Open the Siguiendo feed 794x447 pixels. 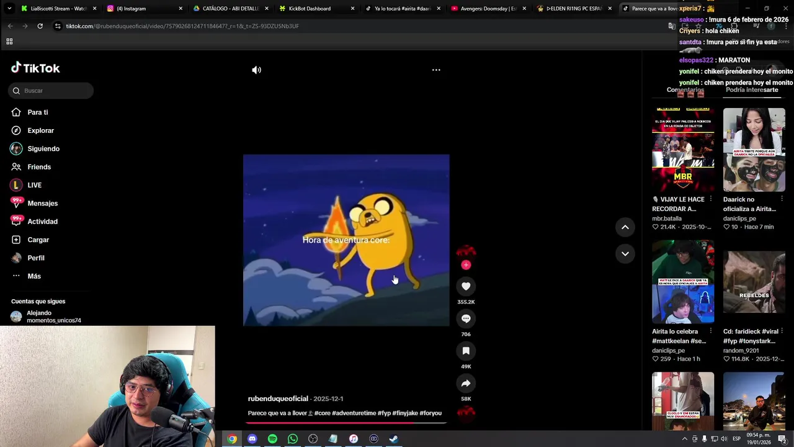pos(43,149)
